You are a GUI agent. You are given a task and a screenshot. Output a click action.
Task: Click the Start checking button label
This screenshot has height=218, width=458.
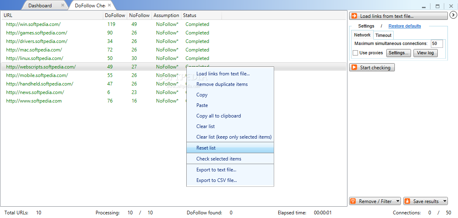(x=375, y=68)
